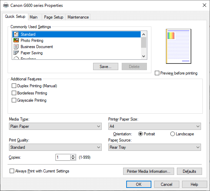Viewport: 210px width, 191px height.
Task: Tick the Grayscale Printing checkbox
Action: pyautogui.click(x=14, y=100)
